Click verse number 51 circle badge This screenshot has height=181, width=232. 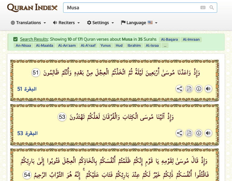click(36, 73)
